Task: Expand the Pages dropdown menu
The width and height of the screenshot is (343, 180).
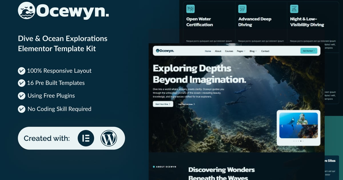Action: click(x=241, y=51)
